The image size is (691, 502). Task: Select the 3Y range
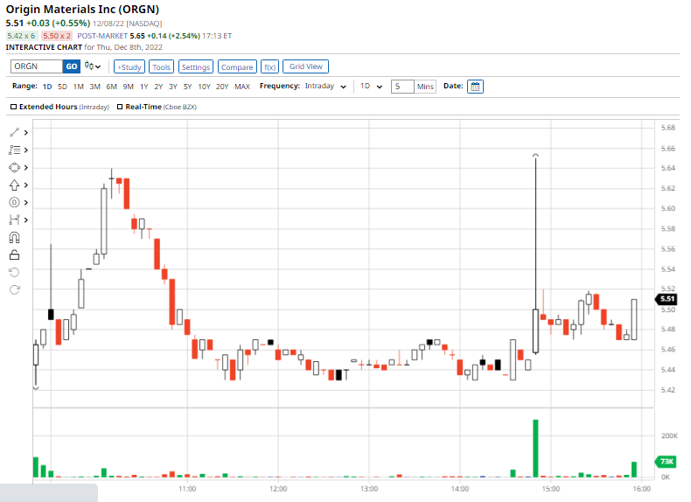pos(173,87)
